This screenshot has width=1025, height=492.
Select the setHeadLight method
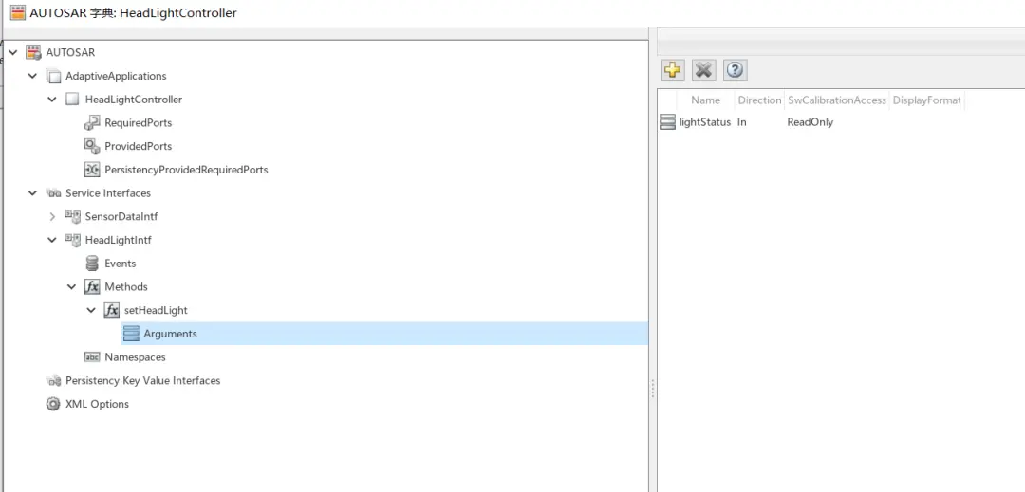click(156, 311)
